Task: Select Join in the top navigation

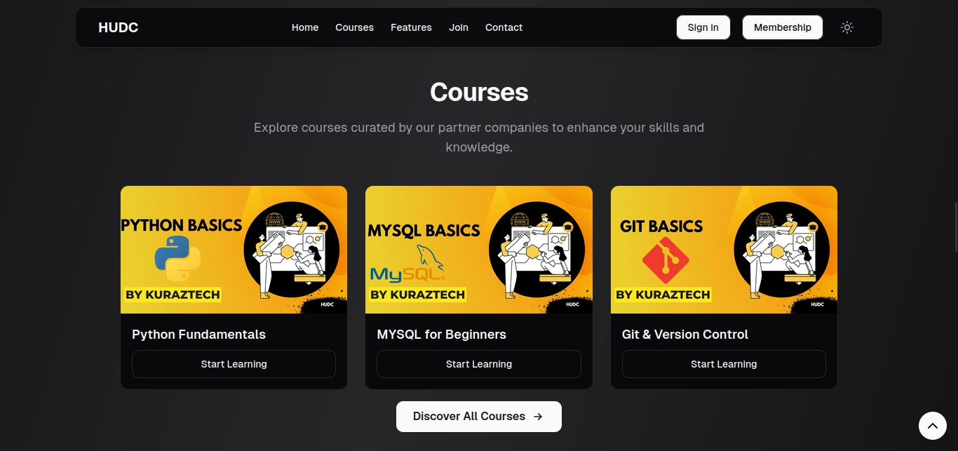Action: pos(459,27)
